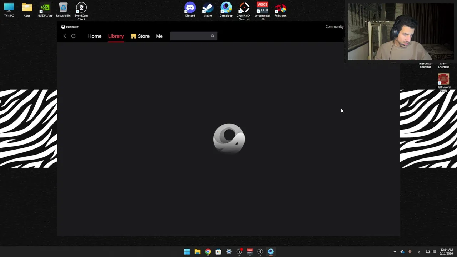Select the Library tab
Image resolution: width=457 pixels, height=257 pixels.
coord(116,36)
